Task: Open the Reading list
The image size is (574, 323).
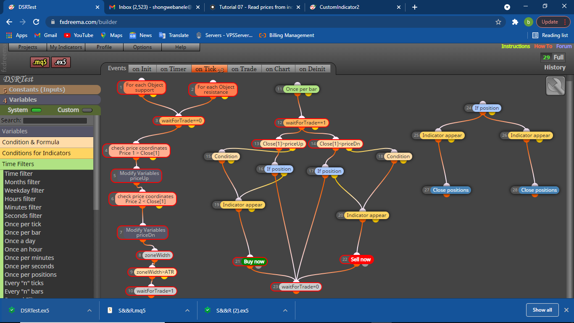Action: 550,35
